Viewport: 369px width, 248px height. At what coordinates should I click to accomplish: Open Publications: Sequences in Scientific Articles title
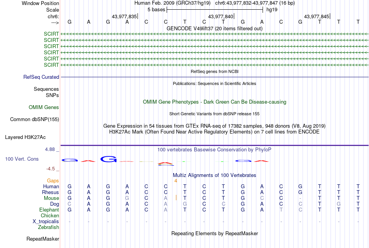coord(214,83)
